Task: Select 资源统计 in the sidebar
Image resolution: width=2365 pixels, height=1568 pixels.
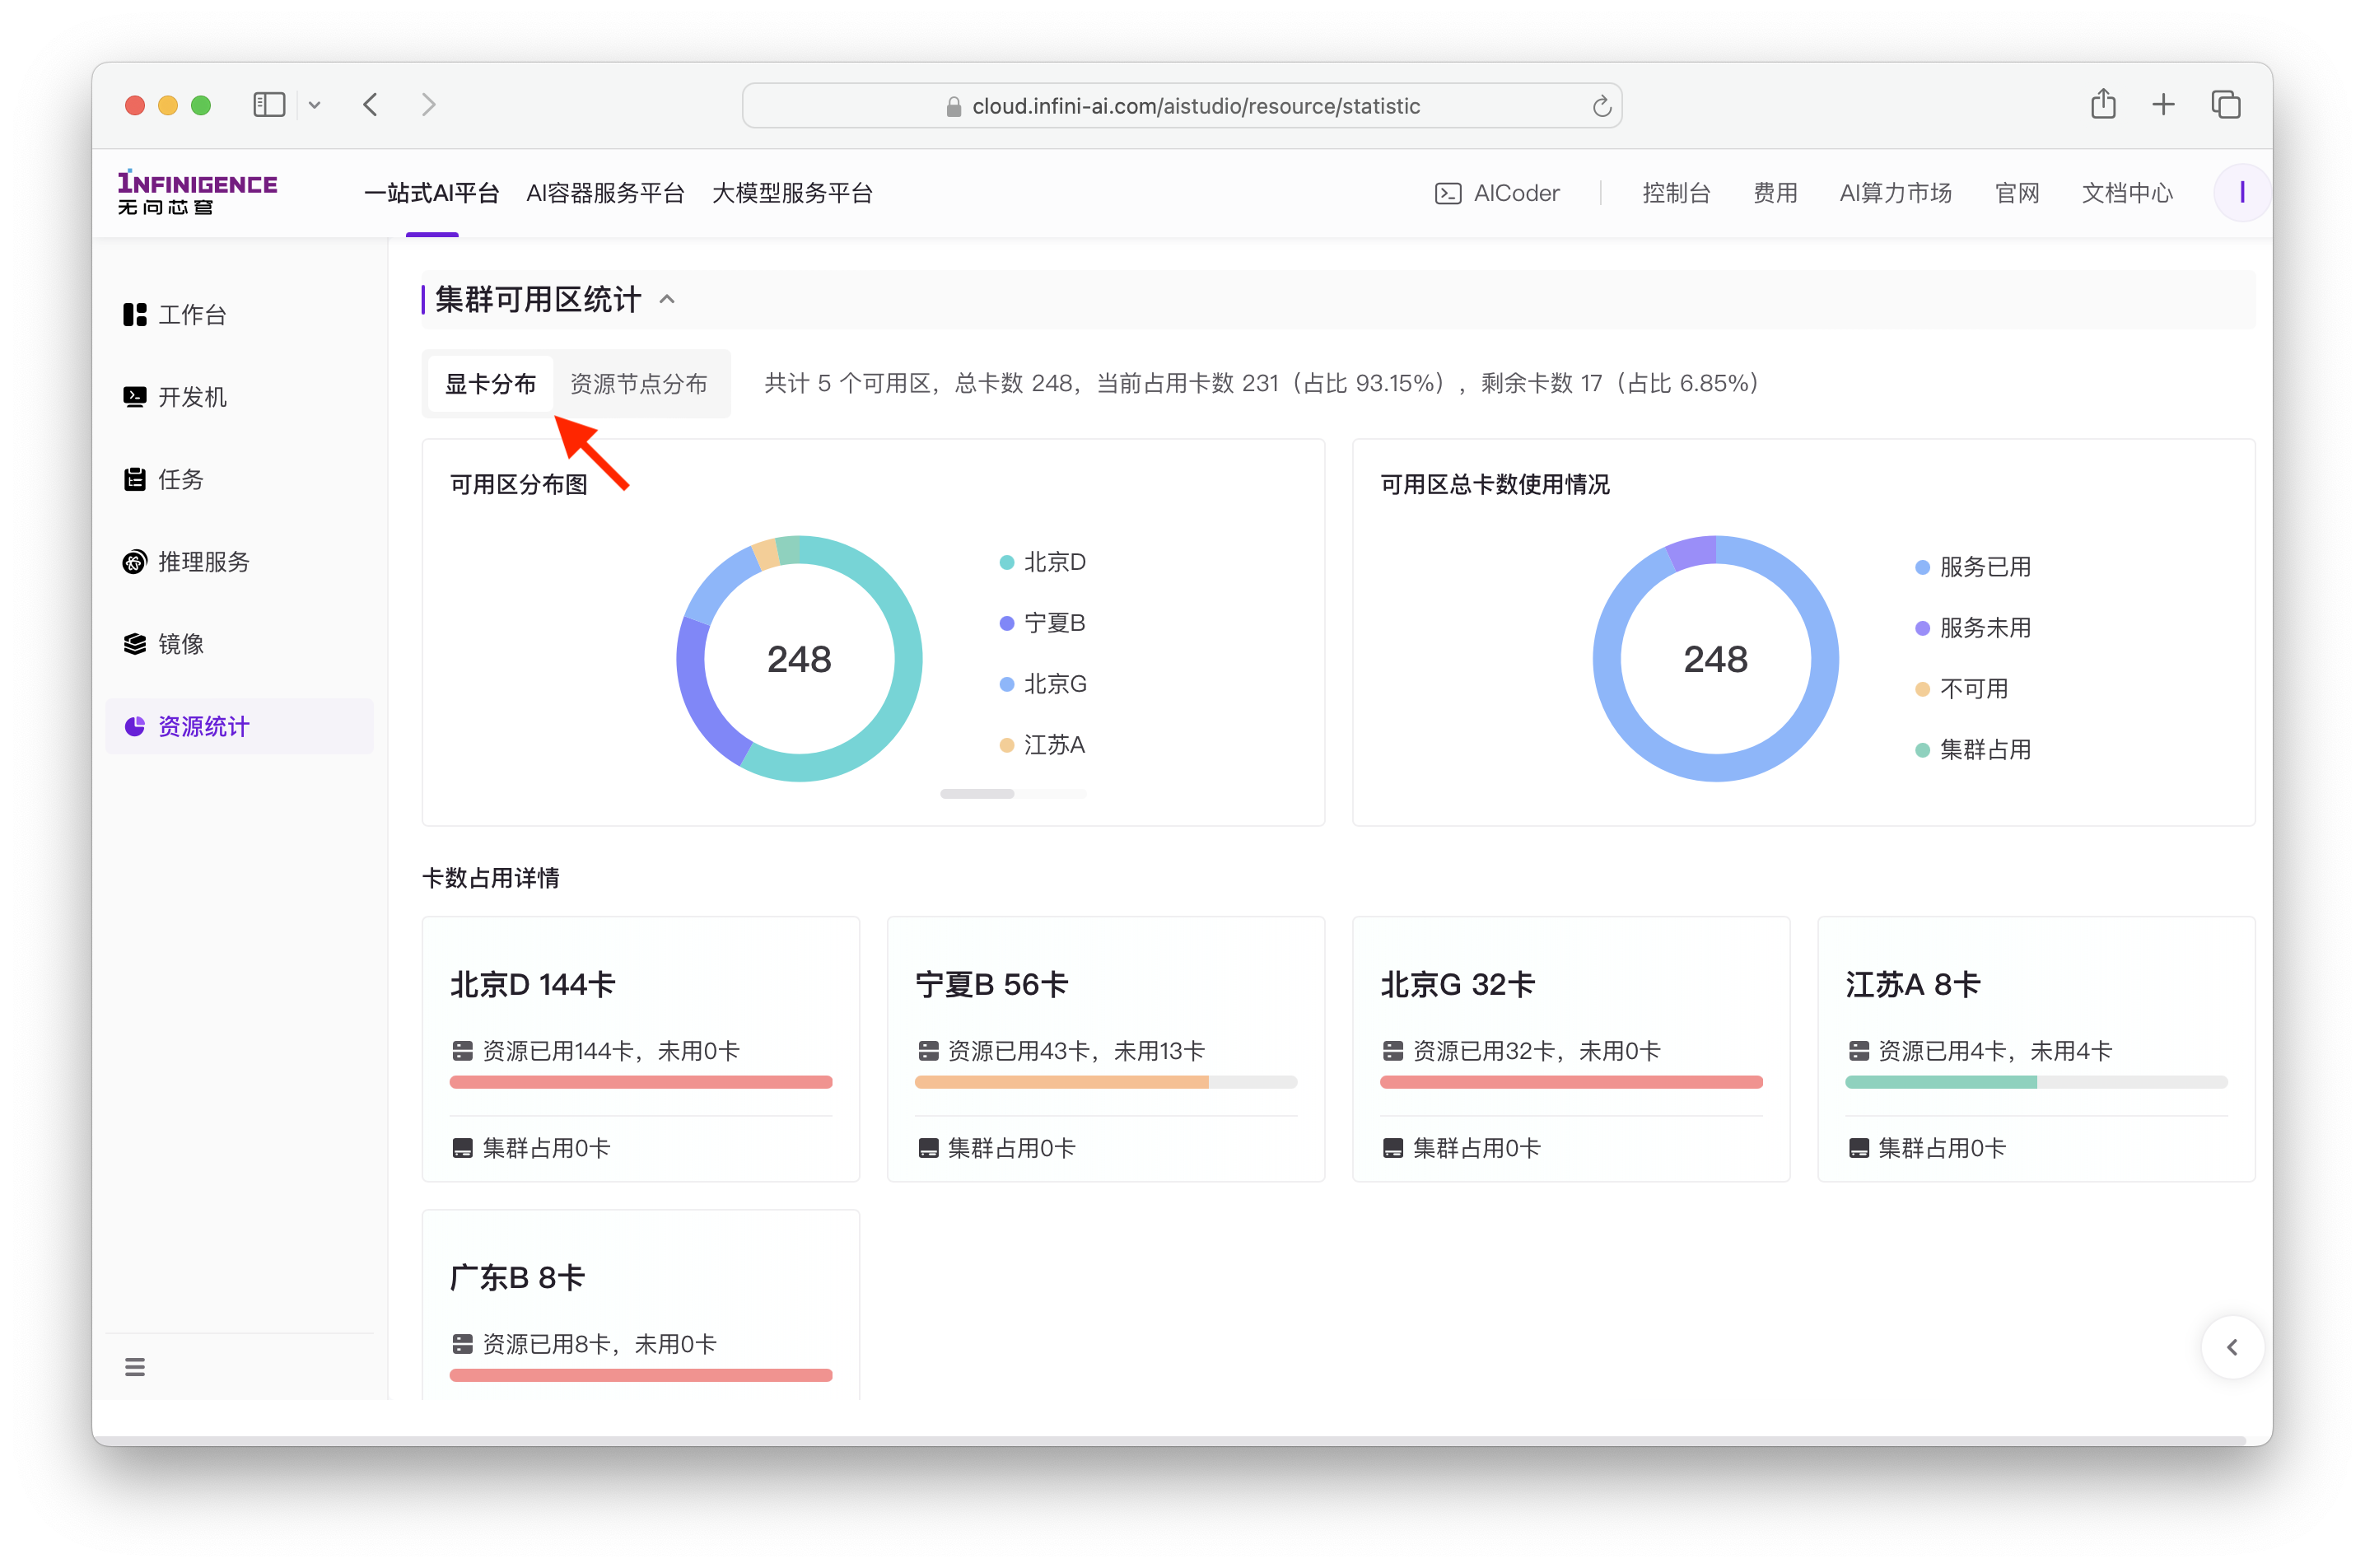Action: click(239, 727)
